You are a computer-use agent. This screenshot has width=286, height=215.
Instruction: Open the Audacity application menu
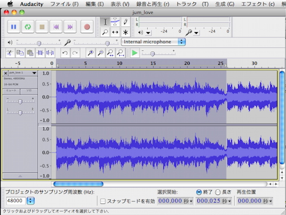click(32, 4)
